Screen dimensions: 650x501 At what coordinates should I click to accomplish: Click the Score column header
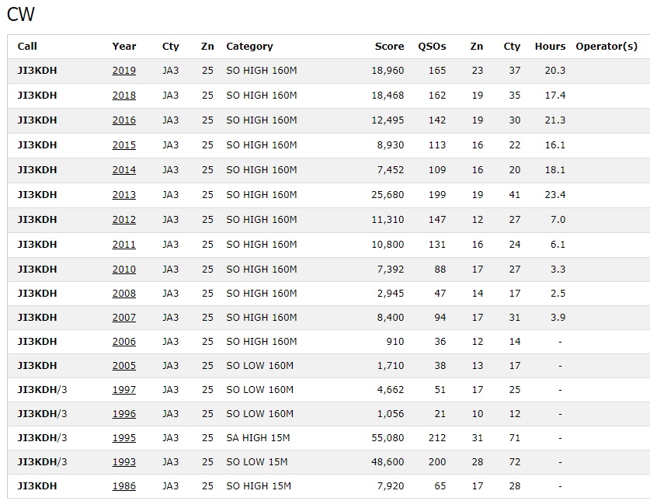click(389, 47)
